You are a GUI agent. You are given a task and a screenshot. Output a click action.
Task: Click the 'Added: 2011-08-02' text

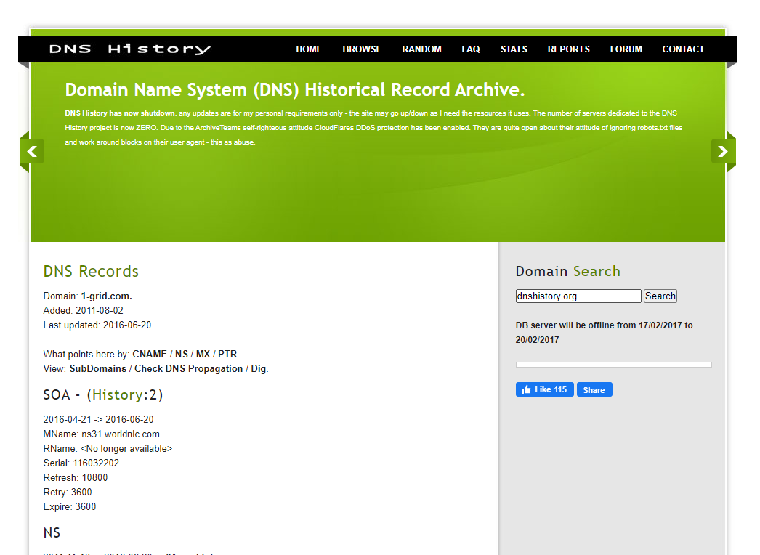pyautogui.click(x=84, y=311)
